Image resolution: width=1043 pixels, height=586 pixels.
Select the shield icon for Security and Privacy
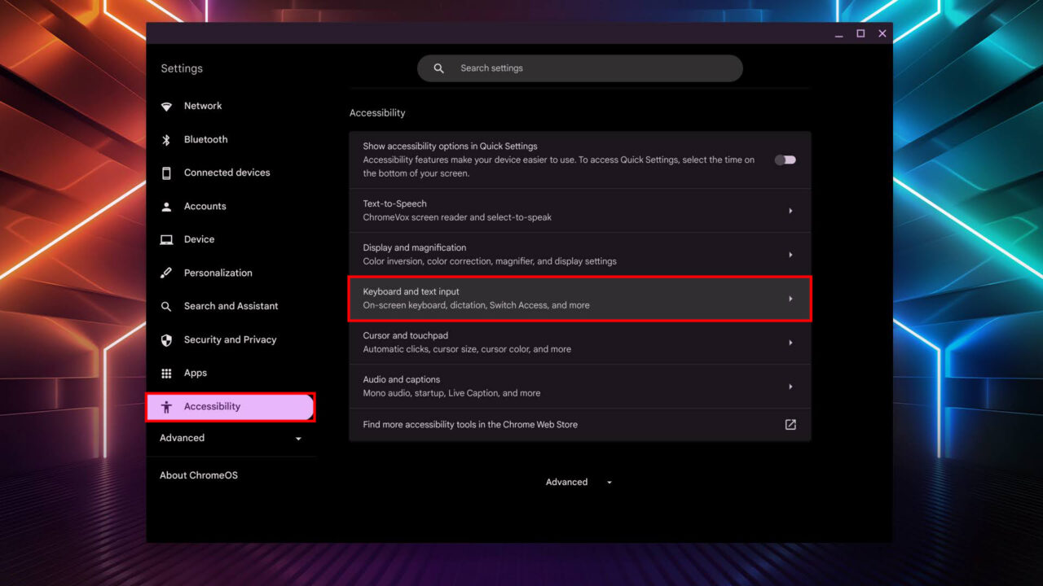click(x=166, y=339)
